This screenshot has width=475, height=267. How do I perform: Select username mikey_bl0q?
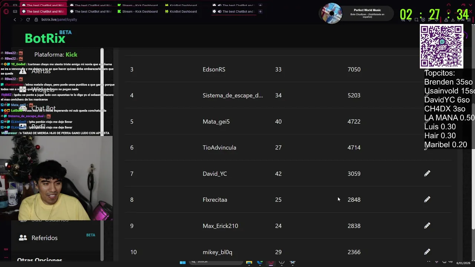point(217,252)
